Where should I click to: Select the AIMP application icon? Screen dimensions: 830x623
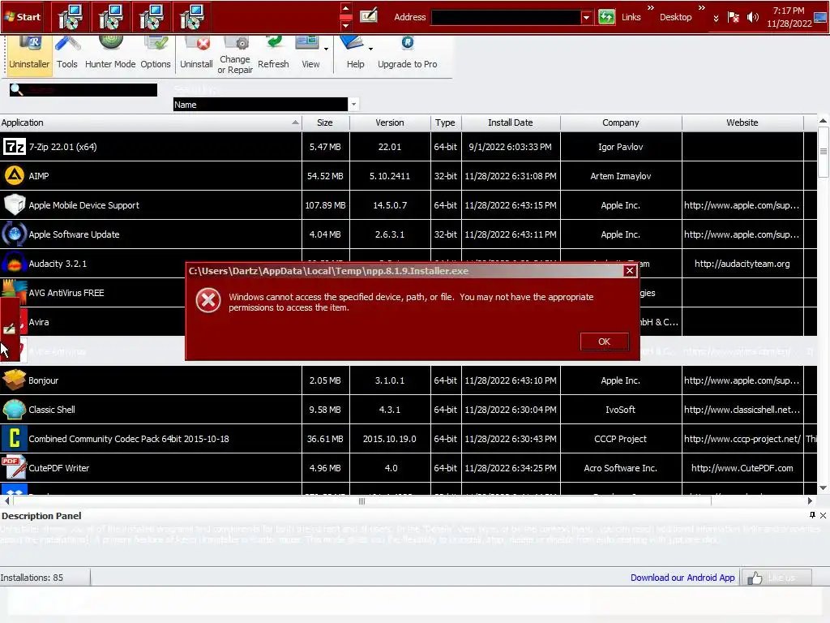[x=15, y=176]
